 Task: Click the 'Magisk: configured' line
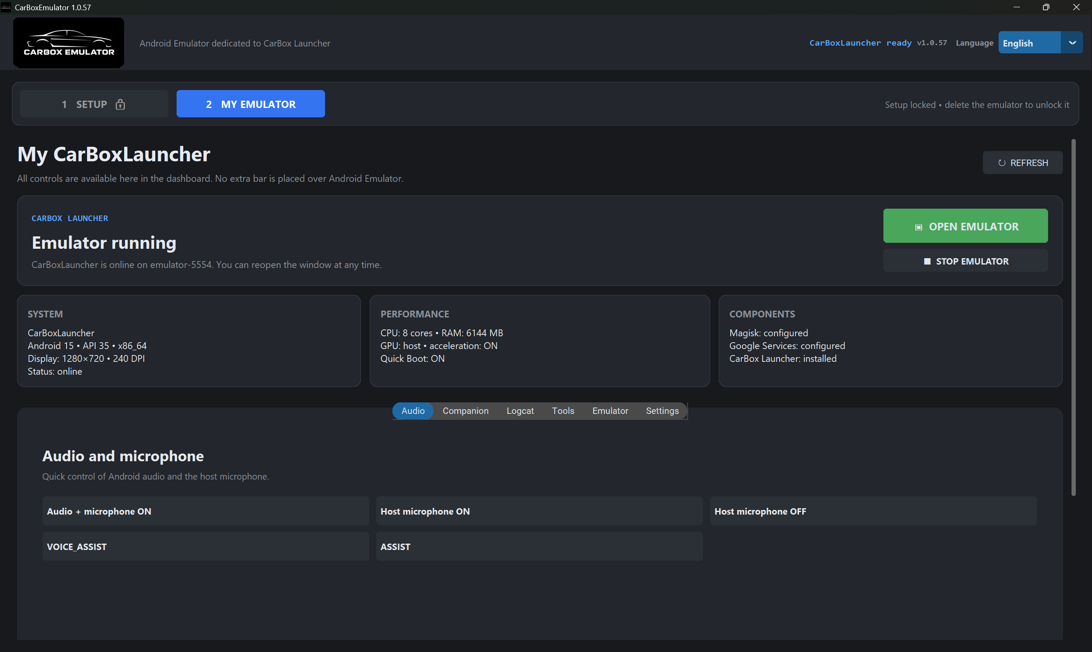(769, 333)
